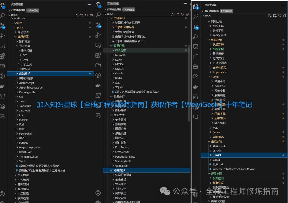Collapse all folders in left panel's BLOG header
288x203 pixels.
coord(91,15)
